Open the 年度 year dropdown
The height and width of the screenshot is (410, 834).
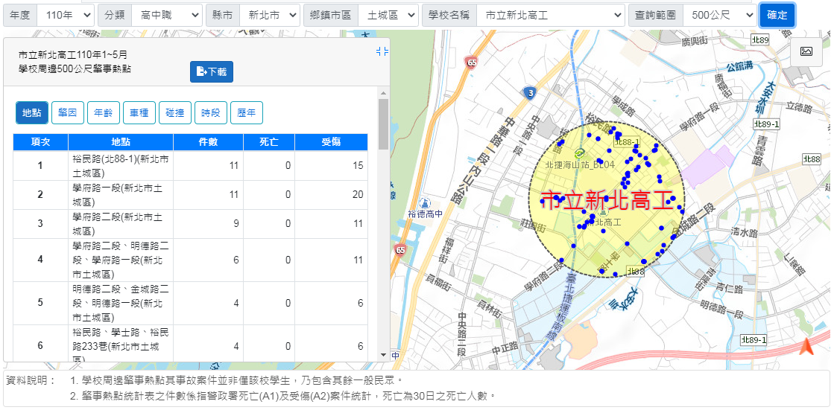tap(65, 15)
